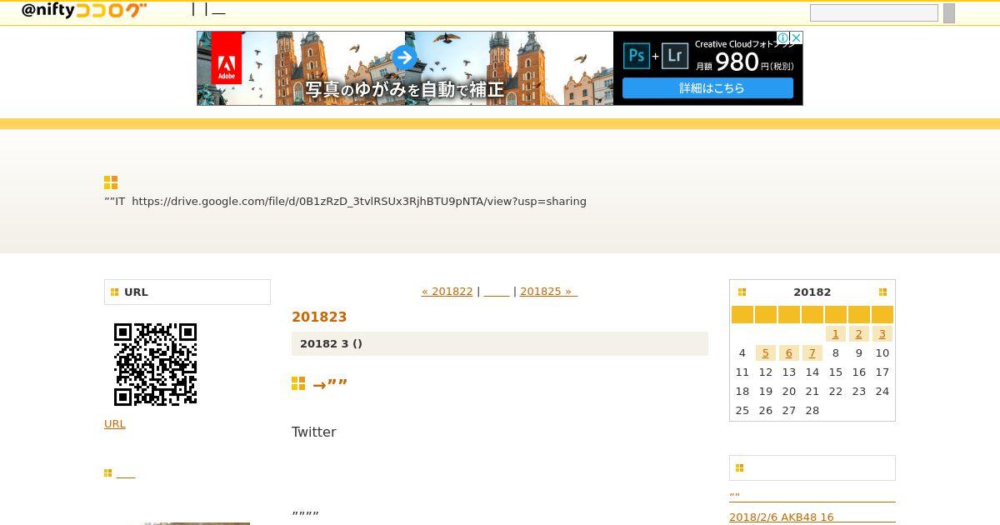
Task: Click into the top-right search field
Action: (x=874, y=13)
